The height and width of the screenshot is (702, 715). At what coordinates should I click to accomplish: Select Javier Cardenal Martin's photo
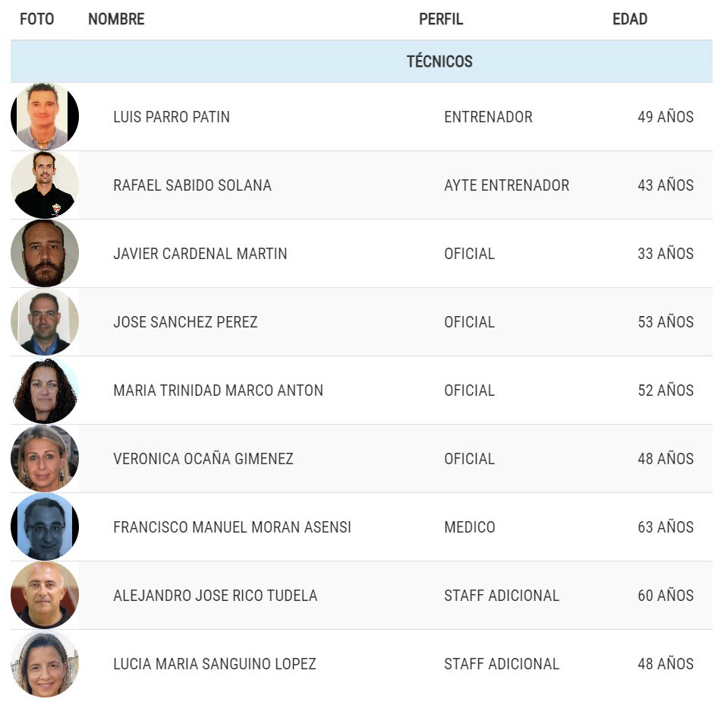click(45, 253)
